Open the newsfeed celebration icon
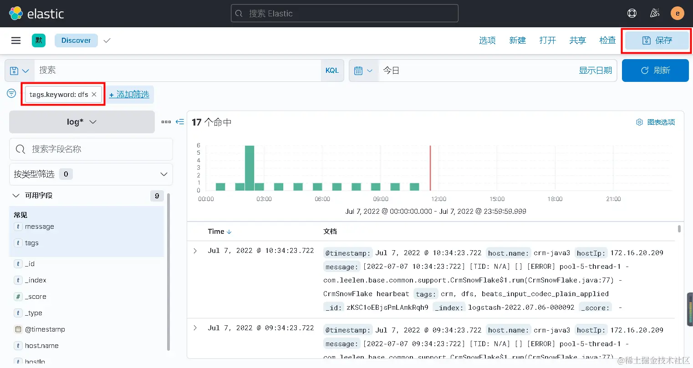Viewport: 693px width, 368px height. click(x=655, y=13)
